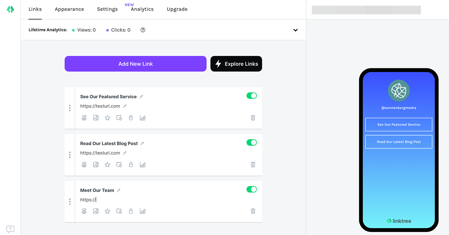The image size is (449, 235).
Task: Click the Linktree logo in the sidebar
Action: [10, 9]
